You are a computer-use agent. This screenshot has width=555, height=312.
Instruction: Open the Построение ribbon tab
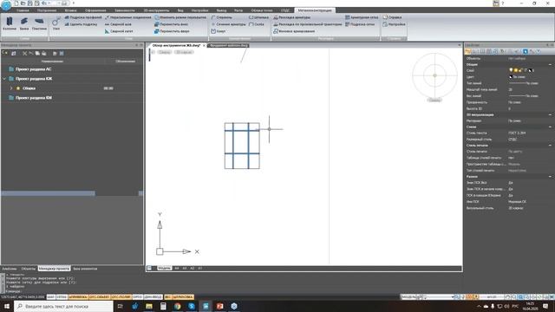coord(47,10)
